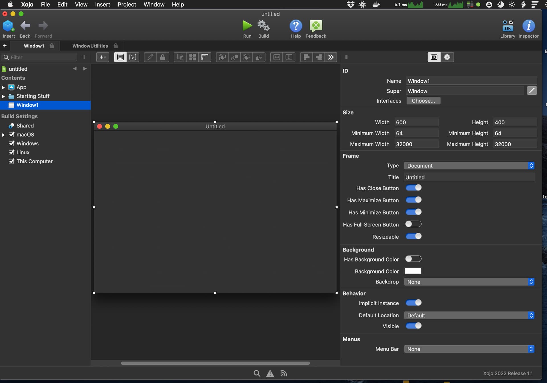
Task: Turn on Has Background Color
Action: tap(413, 259)
